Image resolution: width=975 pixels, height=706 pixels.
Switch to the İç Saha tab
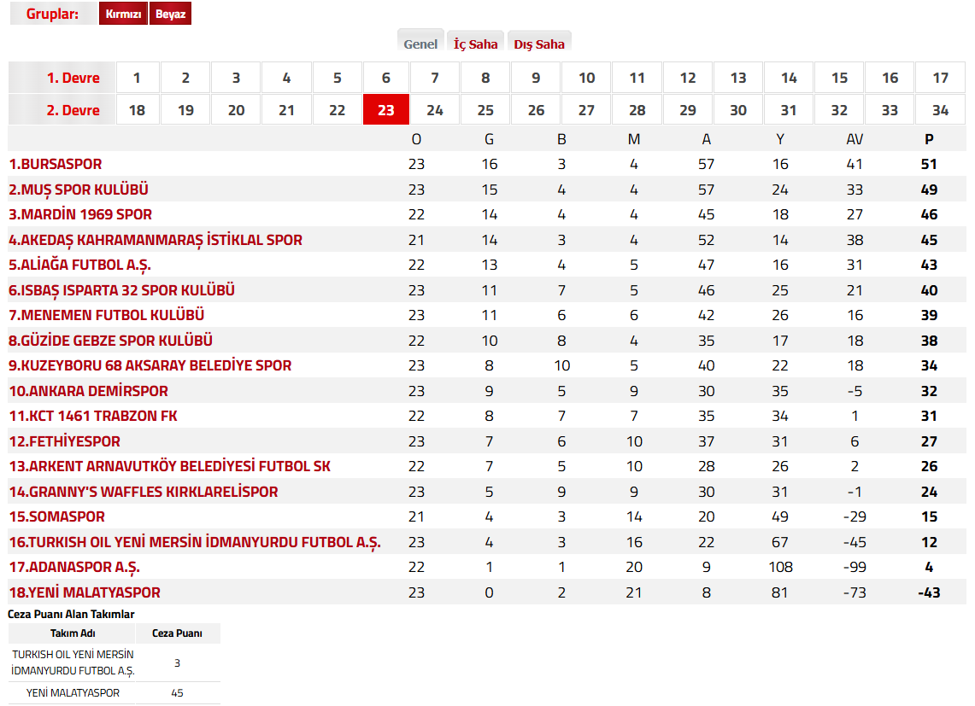coord(475,44)
